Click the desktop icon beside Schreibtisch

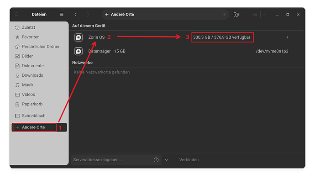[x=17, y=116]
